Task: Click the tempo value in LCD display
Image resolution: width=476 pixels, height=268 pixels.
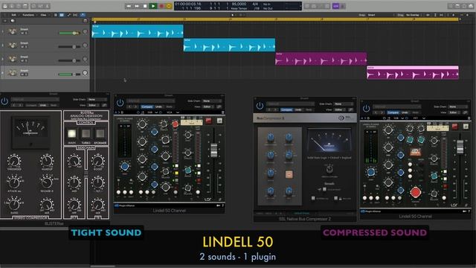Action: tap(239, 4)
